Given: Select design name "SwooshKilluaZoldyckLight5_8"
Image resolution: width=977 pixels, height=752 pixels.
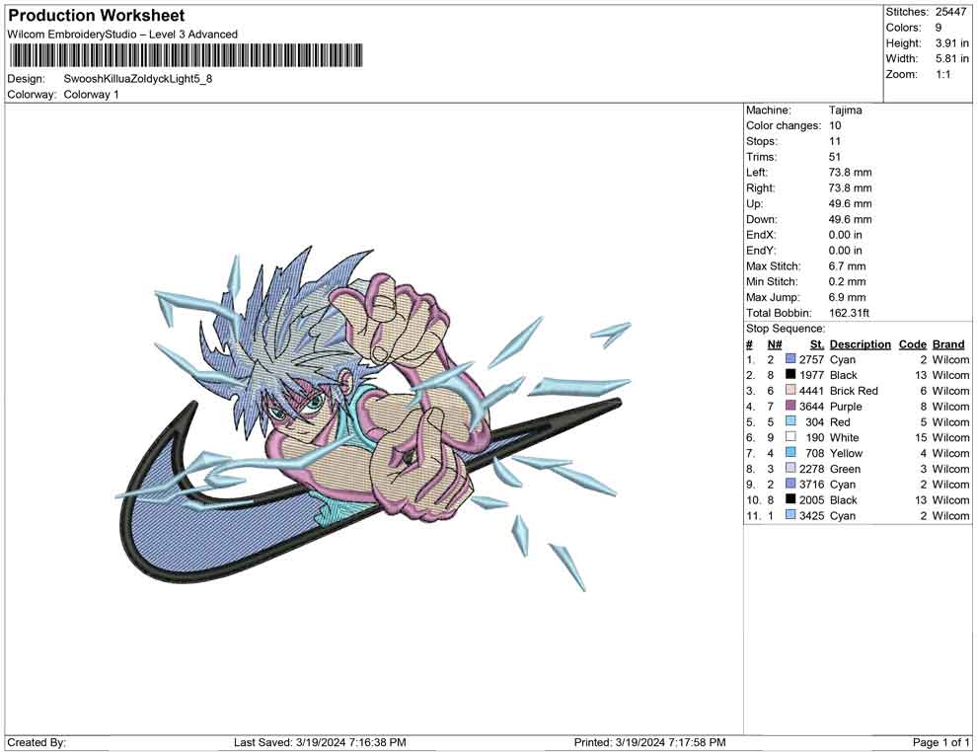Looking at the screenshot, I should [x=138, y=79].
